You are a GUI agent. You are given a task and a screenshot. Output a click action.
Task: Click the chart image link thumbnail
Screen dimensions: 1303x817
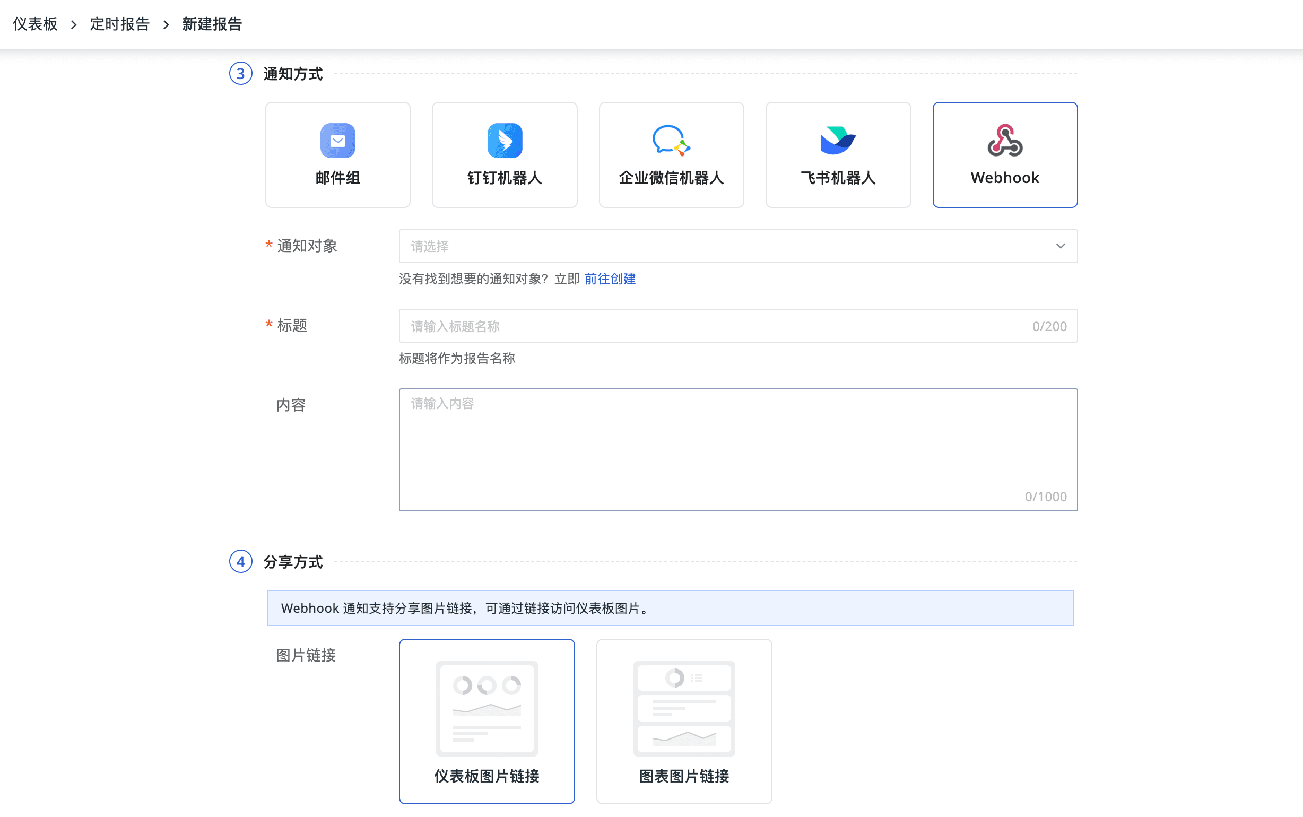coord(684,708)
